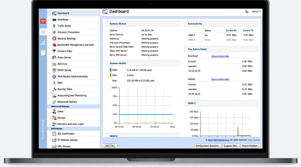
Task: Click the Kerio Control 'Up to date' status
Action: [x=146, y=35]
